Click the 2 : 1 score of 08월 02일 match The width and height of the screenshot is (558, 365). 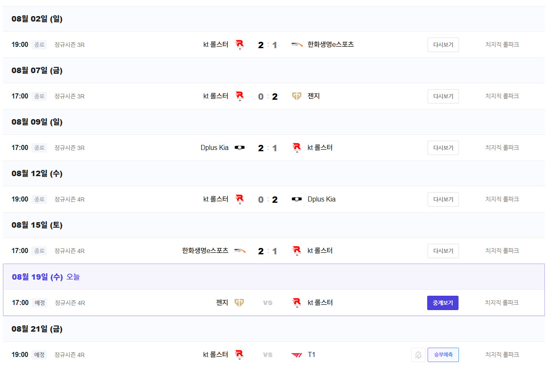268,45
